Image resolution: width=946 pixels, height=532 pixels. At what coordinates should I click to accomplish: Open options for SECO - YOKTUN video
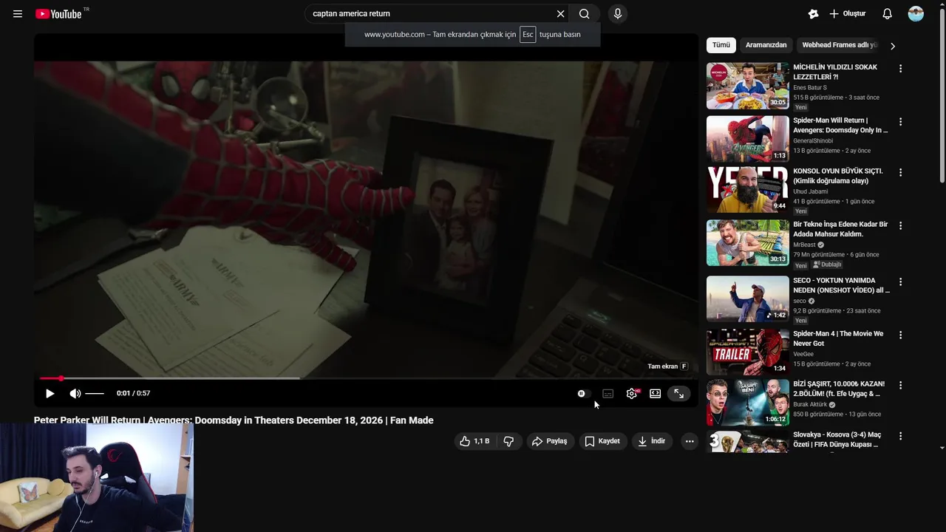pos(900,282)
